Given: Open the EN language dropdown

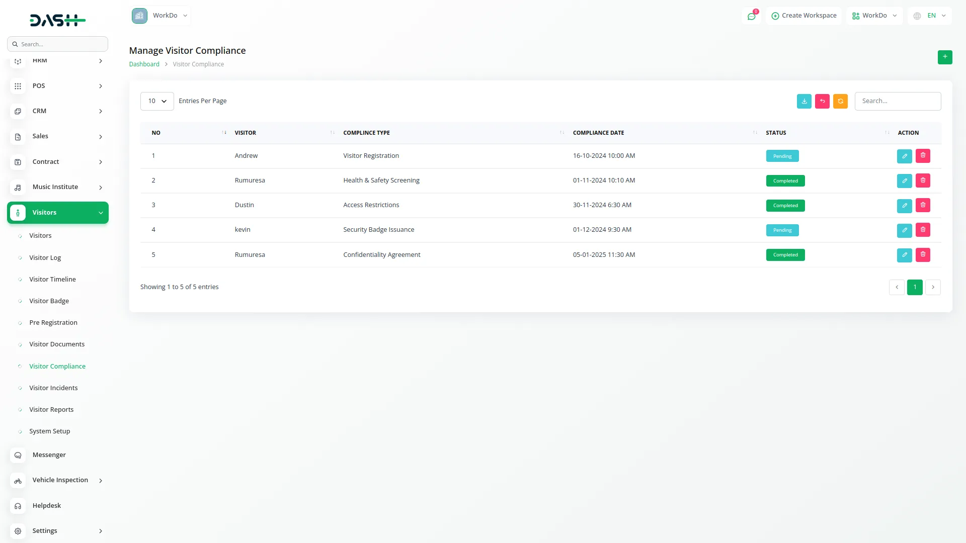Looking at the screenshot, I should [x=930, y=16].
